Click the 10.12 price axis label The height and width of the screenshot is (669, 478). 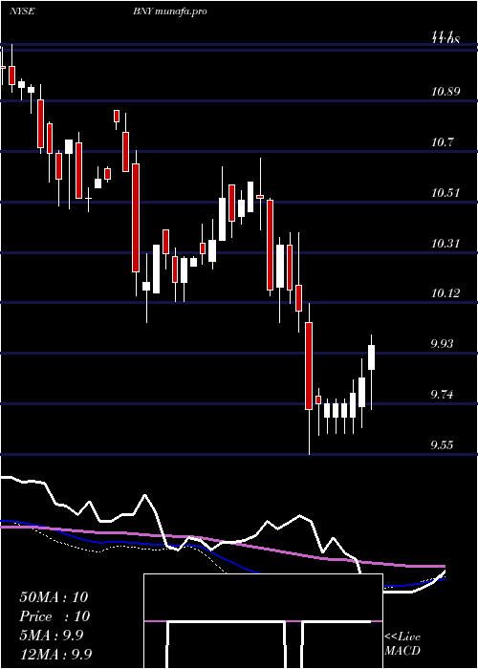click(445, 293)
